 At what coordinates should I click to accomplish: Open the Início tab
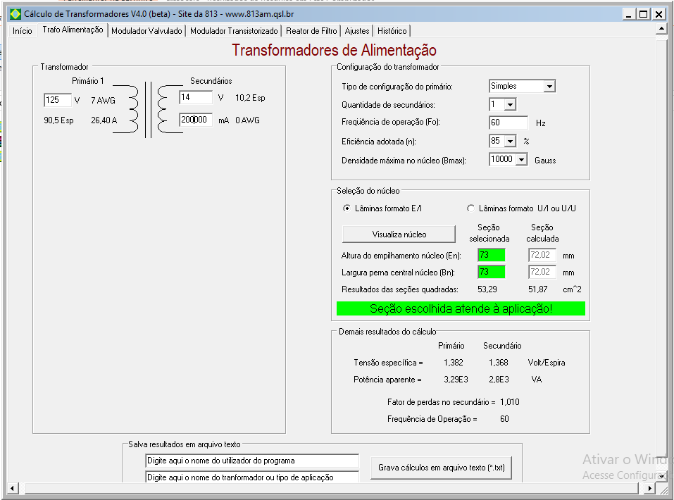pyautogui.click(x=23, y=31)
